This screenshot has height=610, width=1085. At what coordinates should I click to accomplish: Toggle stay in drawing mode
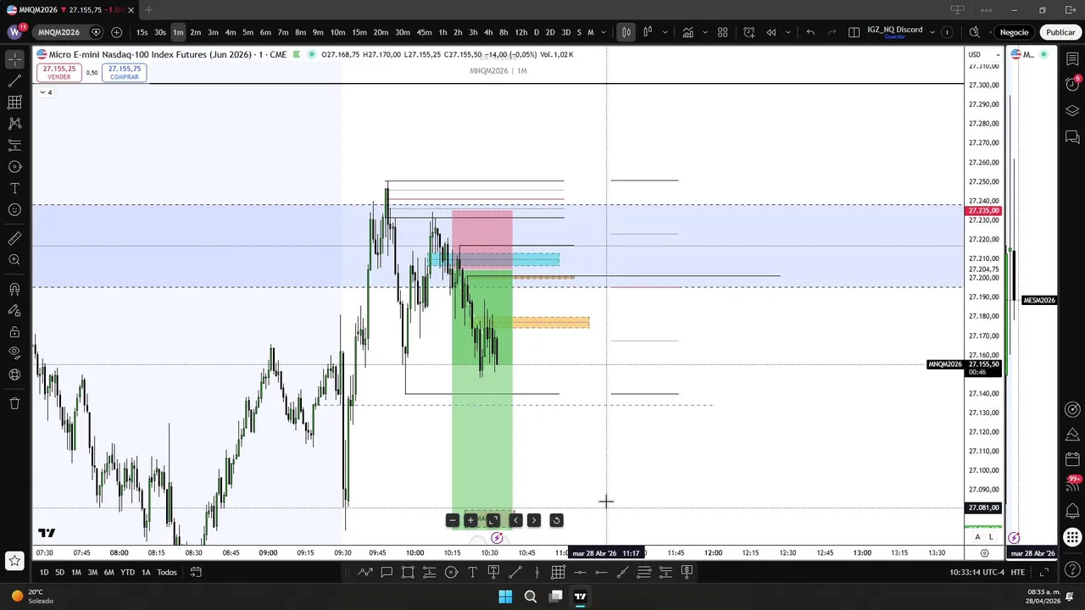pyautogui.click(x=14, y=310)
